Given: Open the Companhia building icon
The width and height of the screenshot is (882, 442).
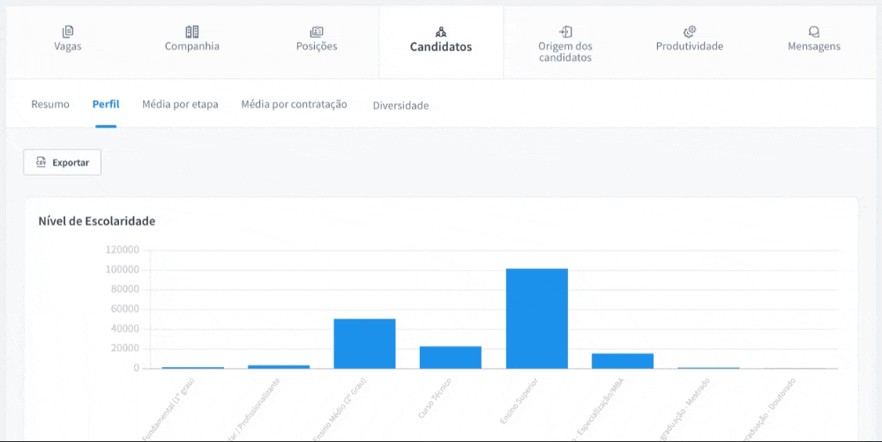Looking at the screenshot, I should point(192,32).
